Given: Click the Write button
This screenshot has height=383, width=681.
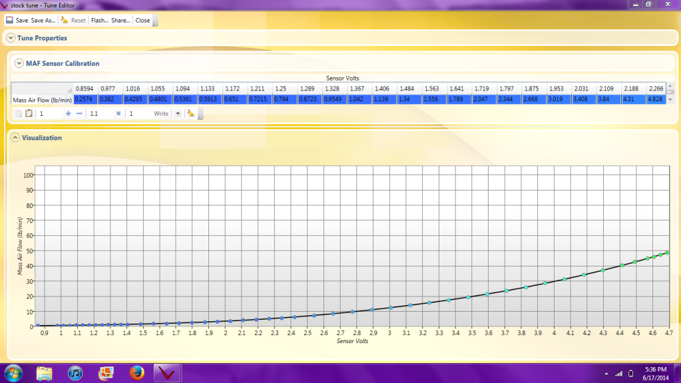Looking at the screenshot, I should click(x=160, y=113).
